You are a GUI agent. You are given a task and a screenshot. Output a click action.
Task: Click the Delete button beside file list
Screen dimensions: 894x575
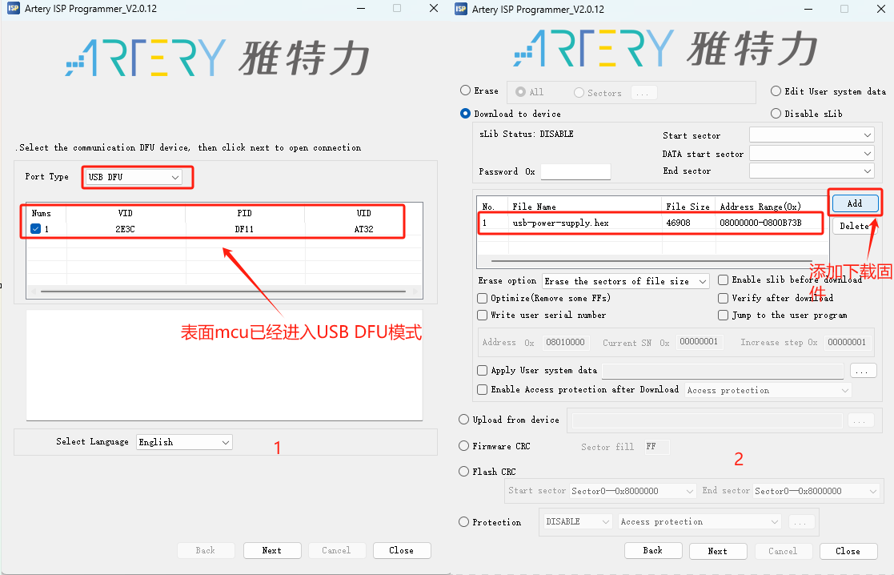853,226
